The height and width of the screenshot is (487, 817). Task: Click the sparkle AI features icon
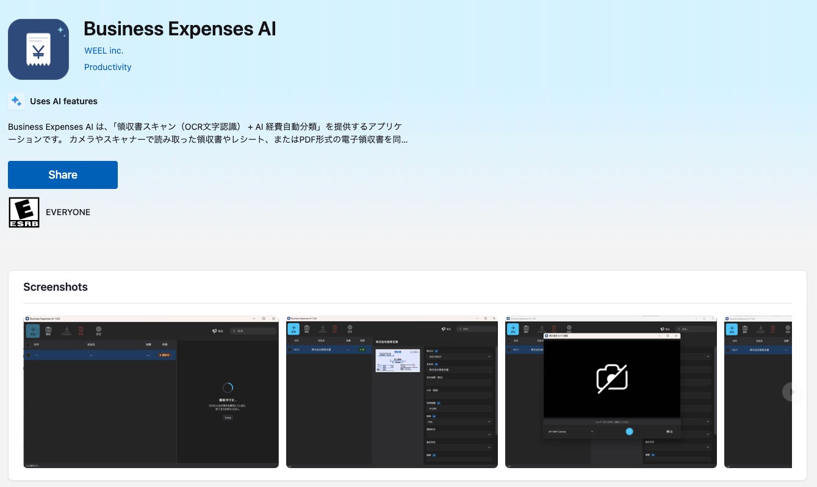[16, 101]
